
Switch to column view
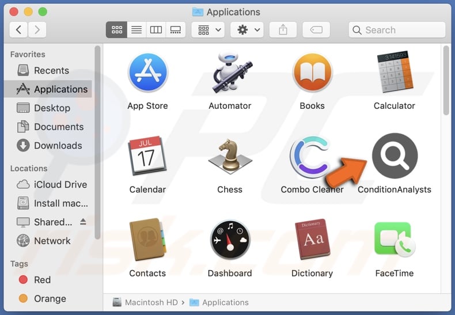tap(156, 29)
